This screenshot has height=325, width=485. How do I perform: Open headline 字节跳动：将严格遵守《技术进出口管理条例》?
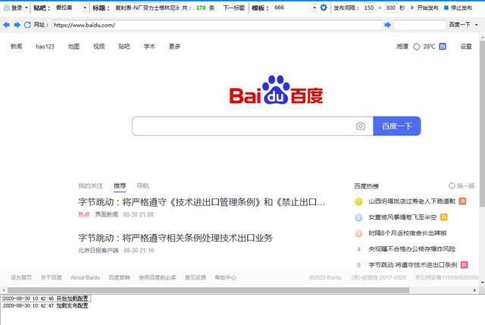[202, 202]
